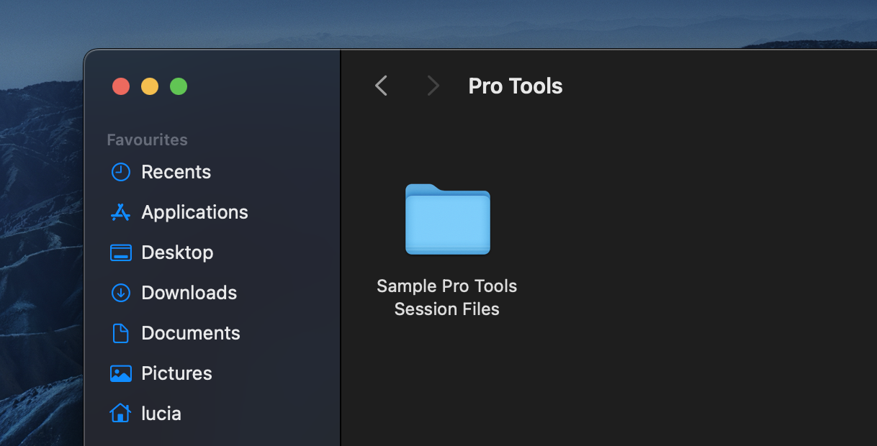The height and width of the screenshot is (446, 877).
Task: Go back using the left chevron
Action: (382, 86)
